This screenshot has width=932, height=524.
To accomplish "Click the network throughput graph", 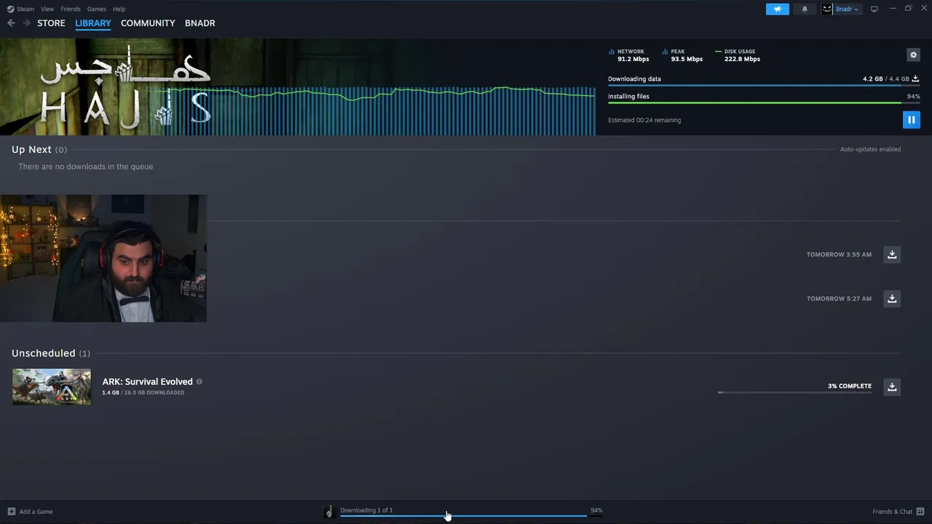I will 379,111.
